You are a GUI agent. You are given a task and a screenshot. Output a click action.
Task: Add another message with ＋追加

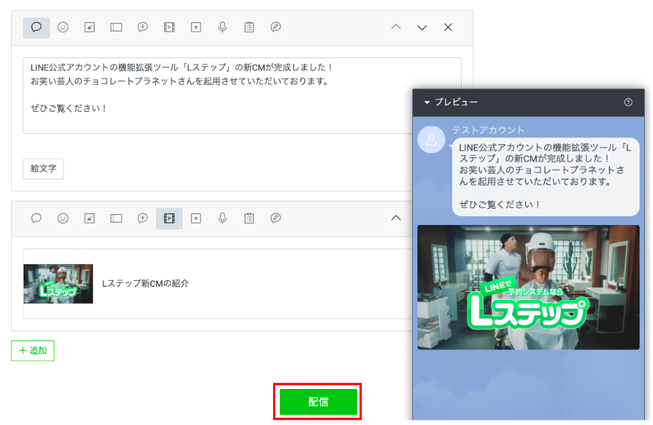(32, 351)
